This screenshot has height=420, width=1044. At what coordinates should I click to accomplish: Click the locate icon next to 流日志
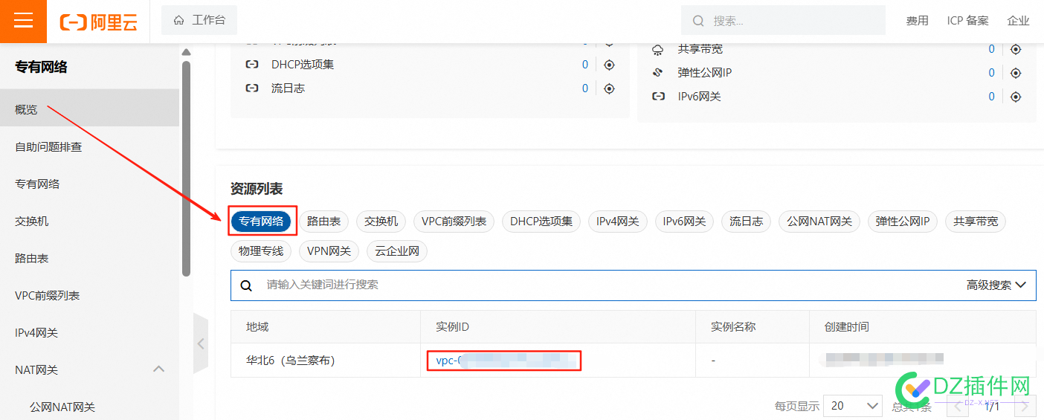pyautogui.click(x=609, y=88)
